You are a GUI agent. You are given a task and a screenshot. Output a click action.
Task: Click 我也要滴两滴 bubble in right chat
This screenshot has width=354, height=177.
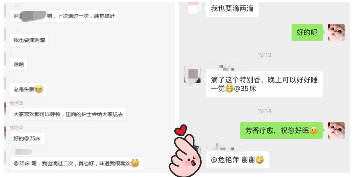coord(232,9)
